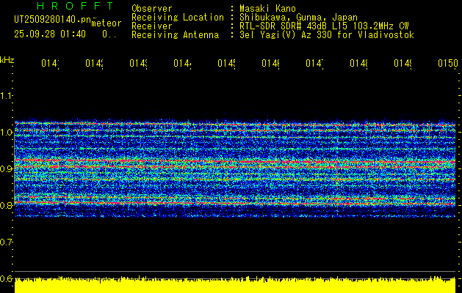462x293 pixels.
Task: Click the kHz axis unit label
Action: (7, 59)
